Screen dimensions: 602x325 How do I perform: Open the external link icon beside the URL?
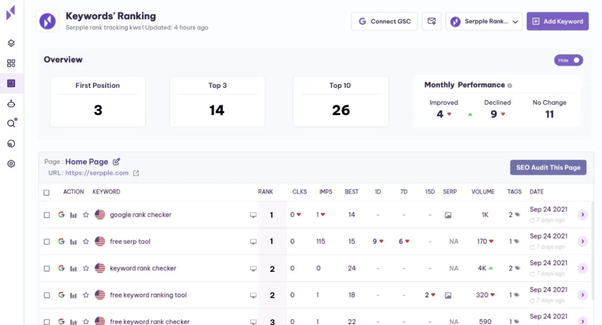click(136, 173)
